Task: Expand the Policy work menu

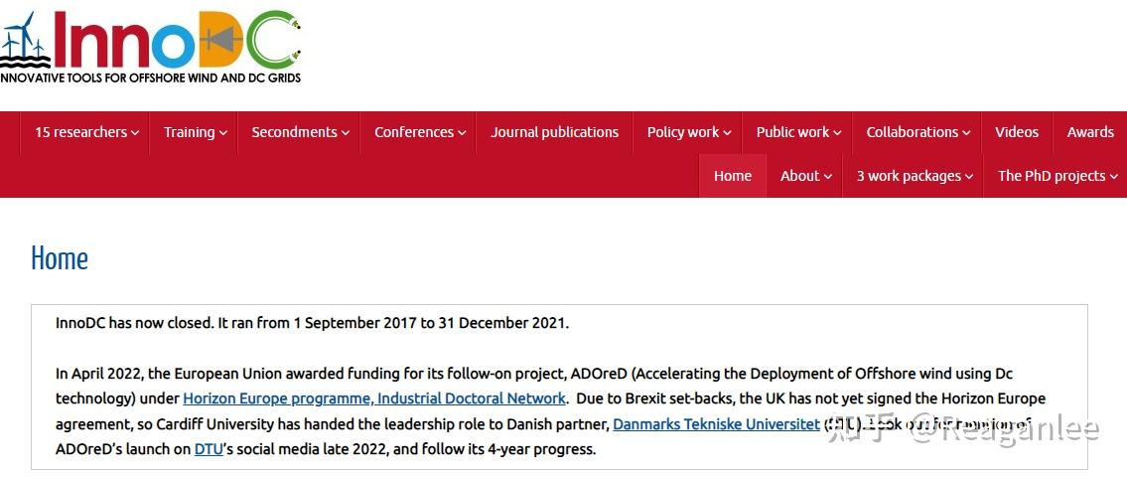Action: 689,132
